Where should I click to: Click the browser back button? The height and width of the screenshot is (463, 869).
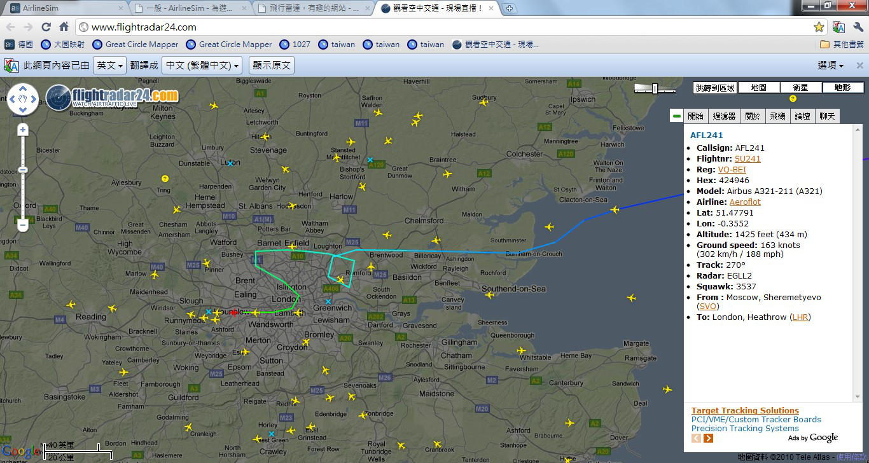[10, 27]
